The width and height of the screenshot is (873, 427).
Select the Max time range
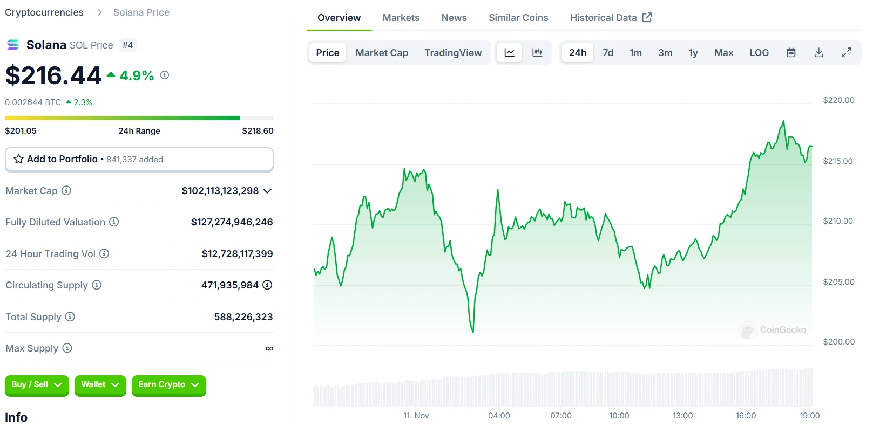click(x=723, y=52)
